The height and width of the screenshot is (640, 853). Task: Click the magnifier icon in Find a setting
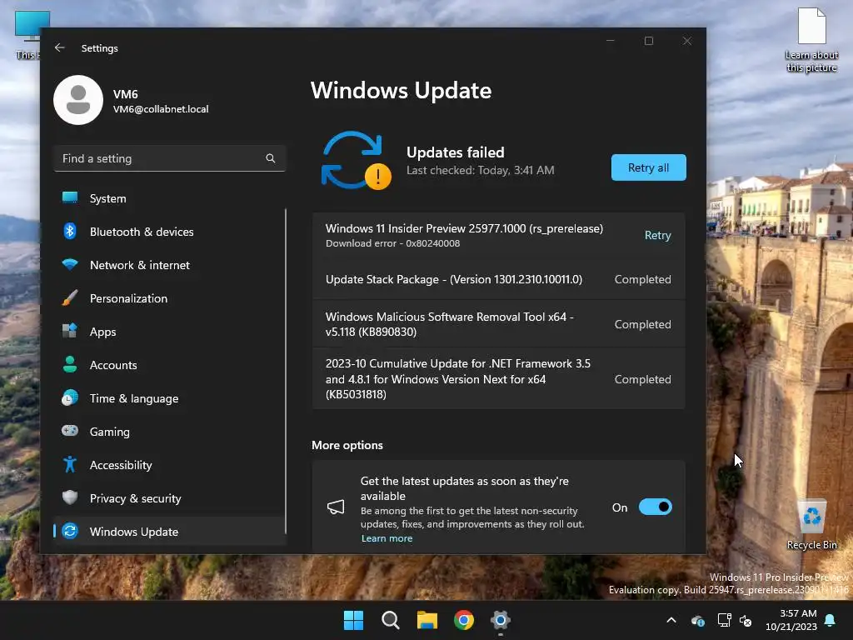point(271,158)
